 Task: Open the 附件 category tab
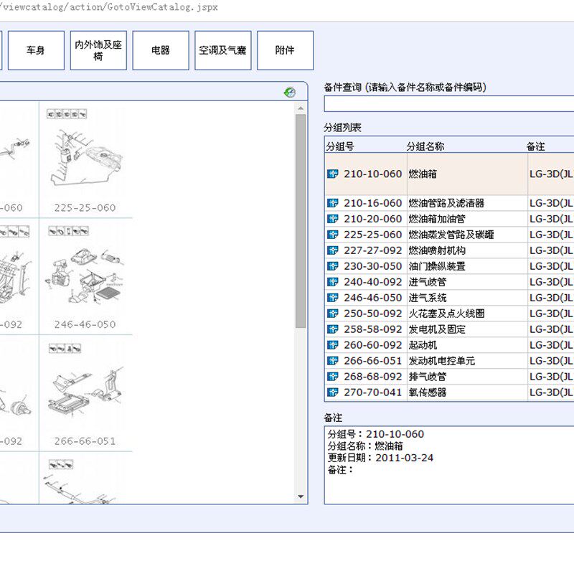(x=285, y=50)
